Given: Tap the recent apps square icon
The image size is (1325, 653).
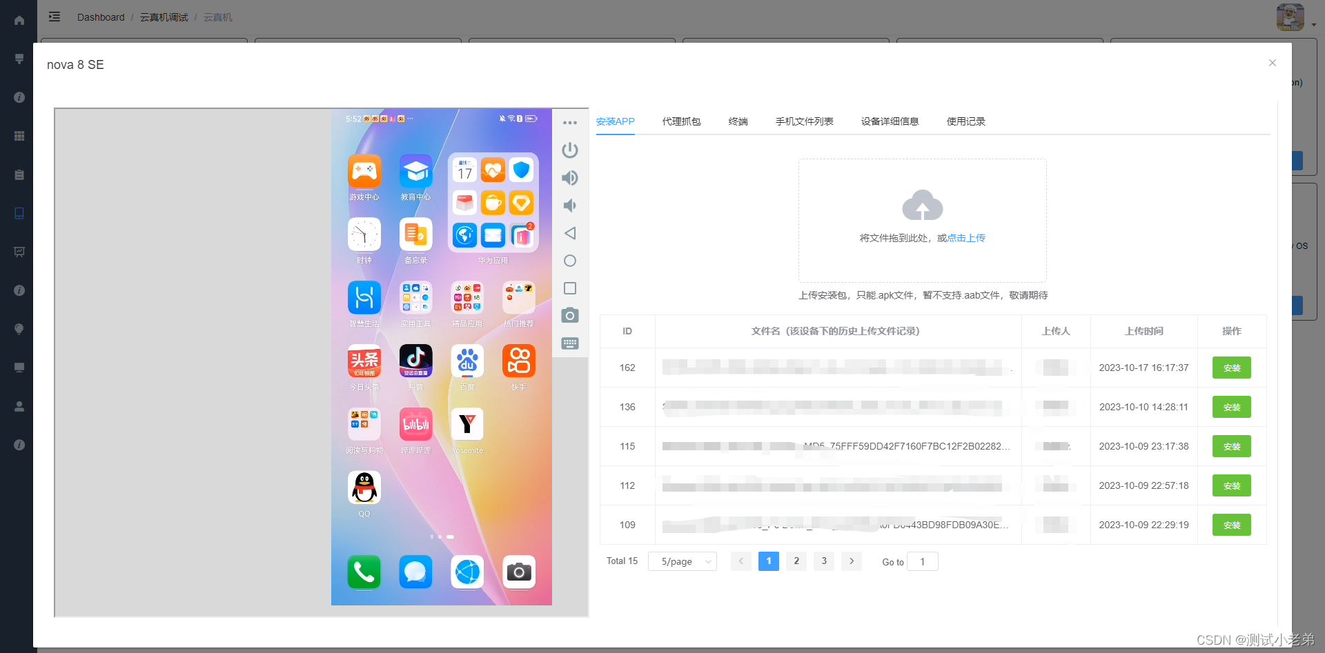Looking at the screenshot, I should (x=570, y=288).
